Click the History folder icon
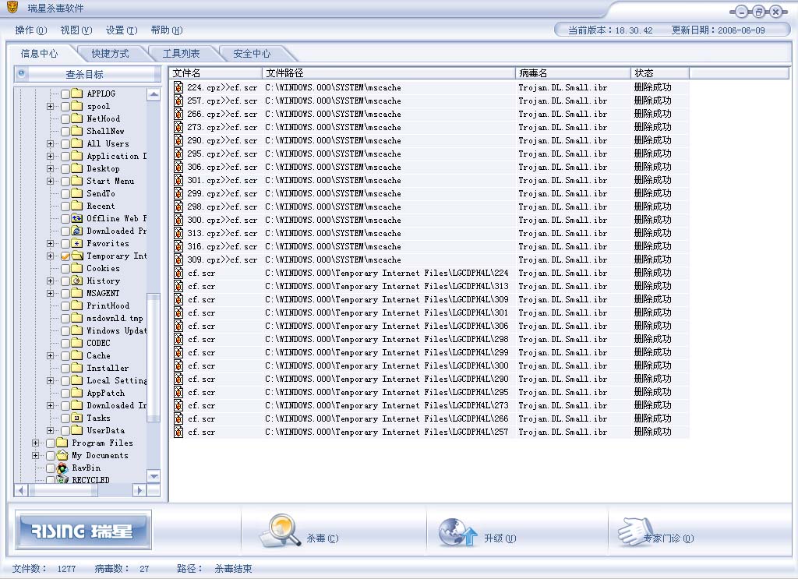Image resolution: width=798 pixels, height=579 pixels. [x=77, y=281]
